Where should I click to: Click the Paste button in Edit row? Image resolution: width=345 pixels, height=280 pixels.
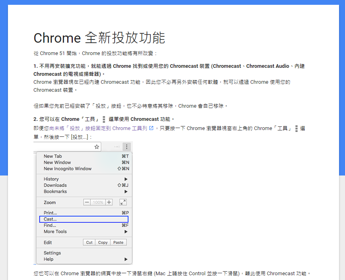pyautogui.click(x=118, y=242)
